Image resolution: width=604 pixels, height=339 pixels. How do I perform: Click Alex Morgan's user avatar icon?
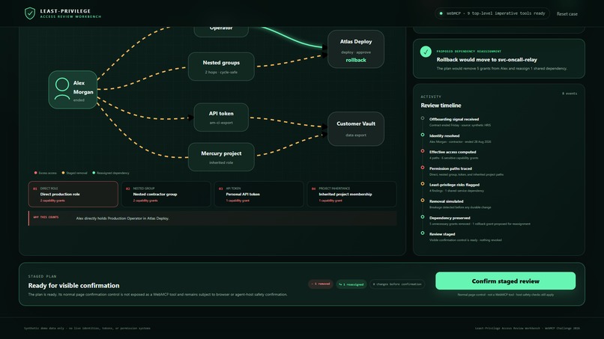62,89
